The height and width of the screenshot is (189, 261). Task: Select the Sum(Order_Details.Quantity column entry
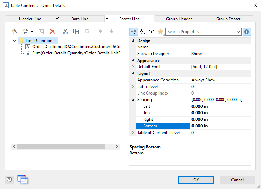point(76,53)
